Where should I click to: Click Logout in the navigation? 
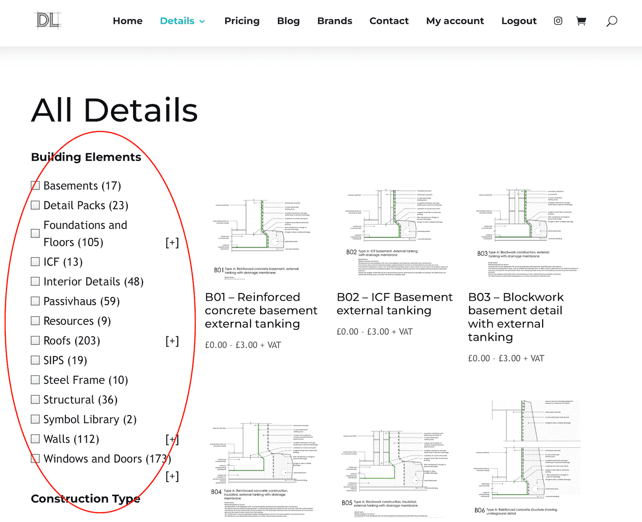(x=519, y=21)
